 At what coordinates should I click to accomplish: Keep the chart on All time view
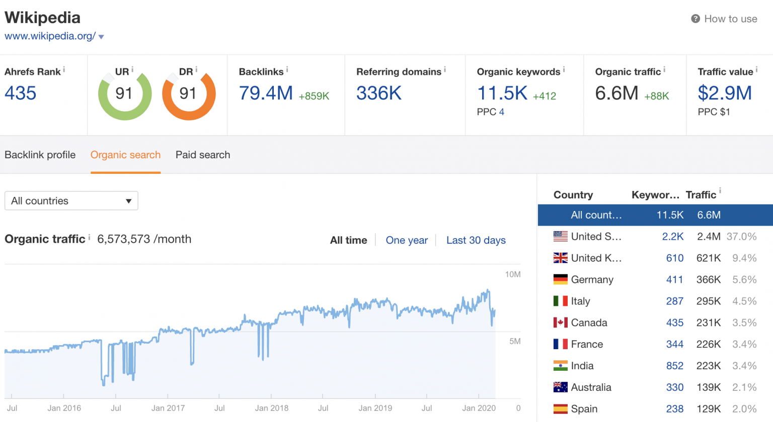(x=348, y=240)
